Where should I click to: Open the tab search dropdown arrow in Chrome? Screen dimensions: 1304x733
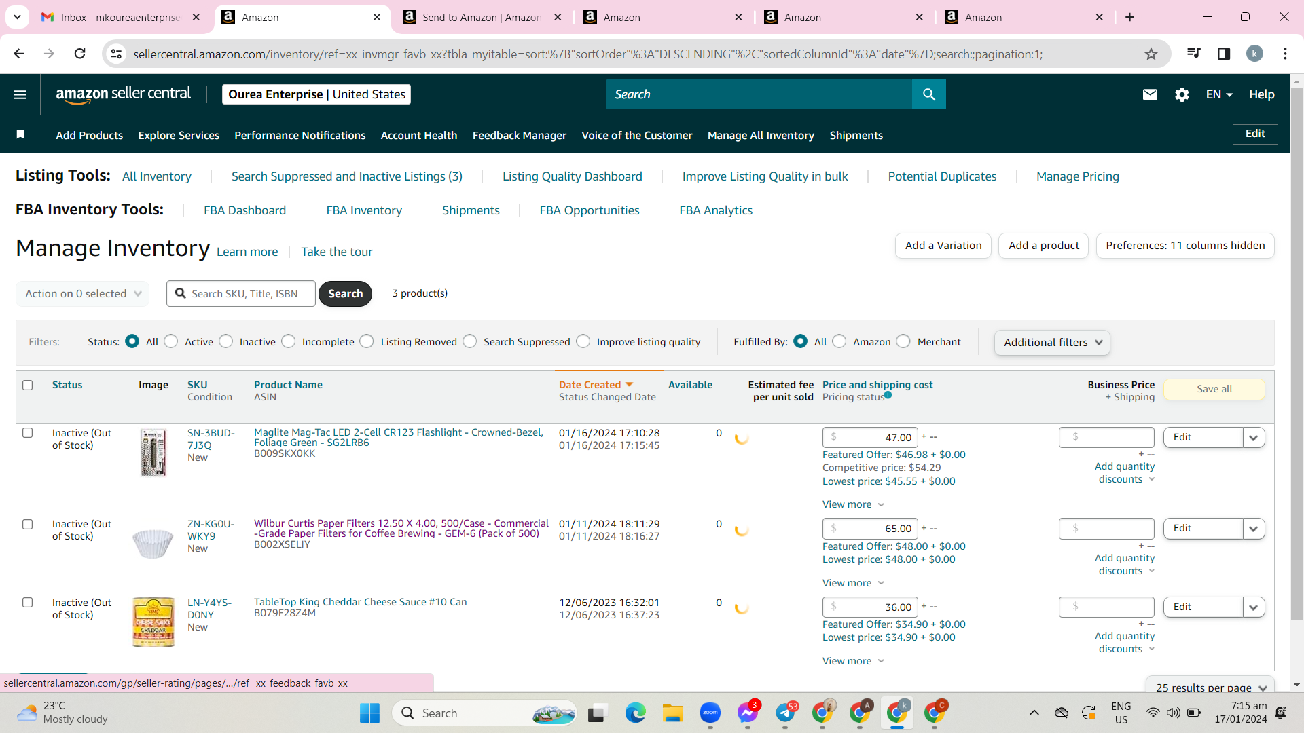click(x=17, y=17)
